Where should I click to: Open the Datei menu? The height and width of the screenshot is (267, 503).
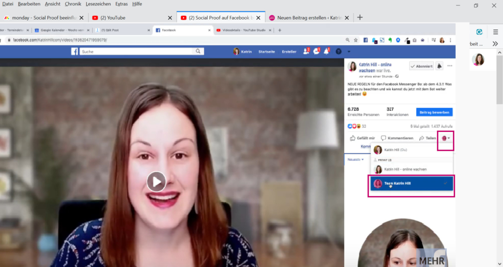pos(8,4)
